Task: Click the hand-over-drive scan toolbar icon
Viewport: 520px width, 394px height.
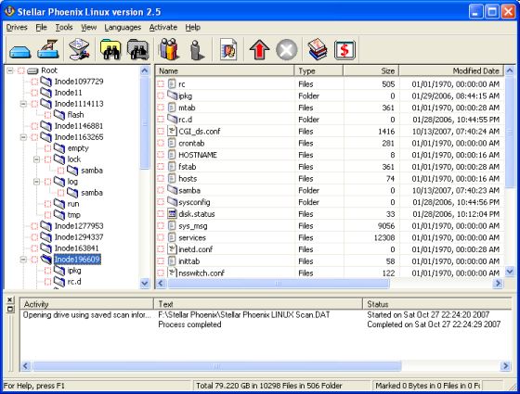Action: pos(48,50)
